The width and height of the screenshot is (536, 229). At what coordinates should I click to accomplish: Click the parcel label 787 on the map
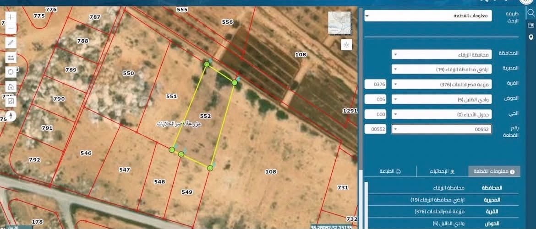pos(95,17)
